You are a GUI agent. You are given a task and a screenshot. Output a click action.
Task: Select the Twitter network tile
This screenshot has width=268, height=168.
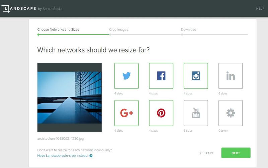click(126, 76)
